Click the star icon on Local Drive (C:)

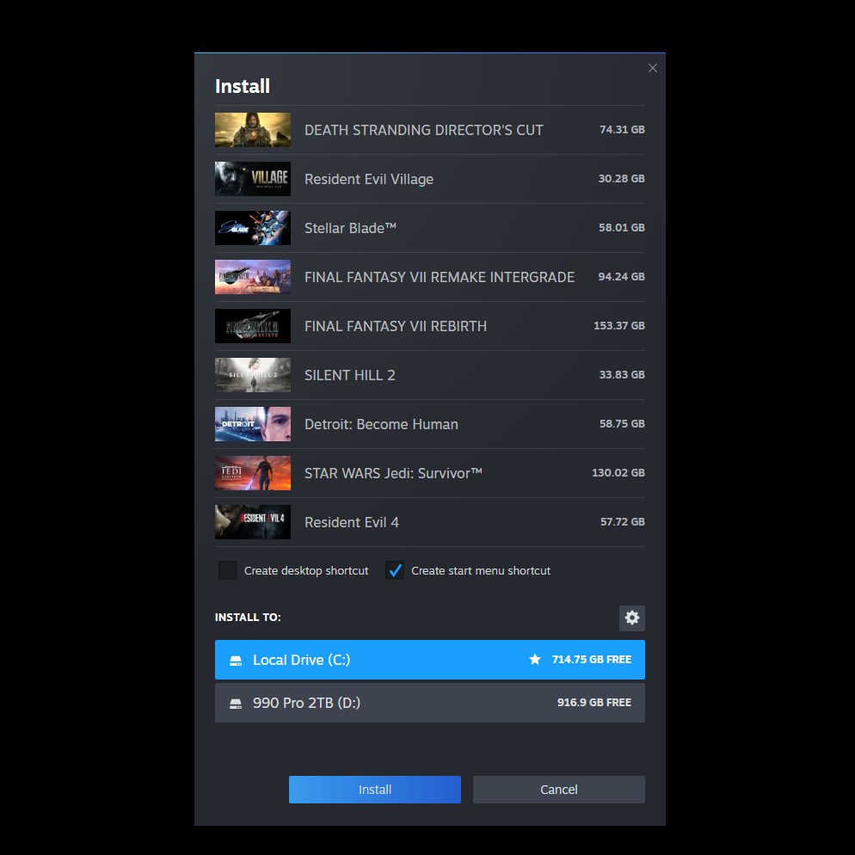point(534,659)
